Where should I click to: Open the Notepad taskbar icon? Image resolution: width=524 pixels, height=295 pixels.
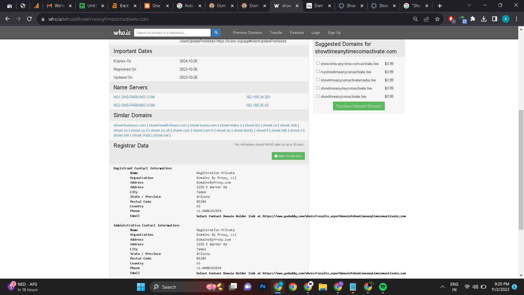353,287
